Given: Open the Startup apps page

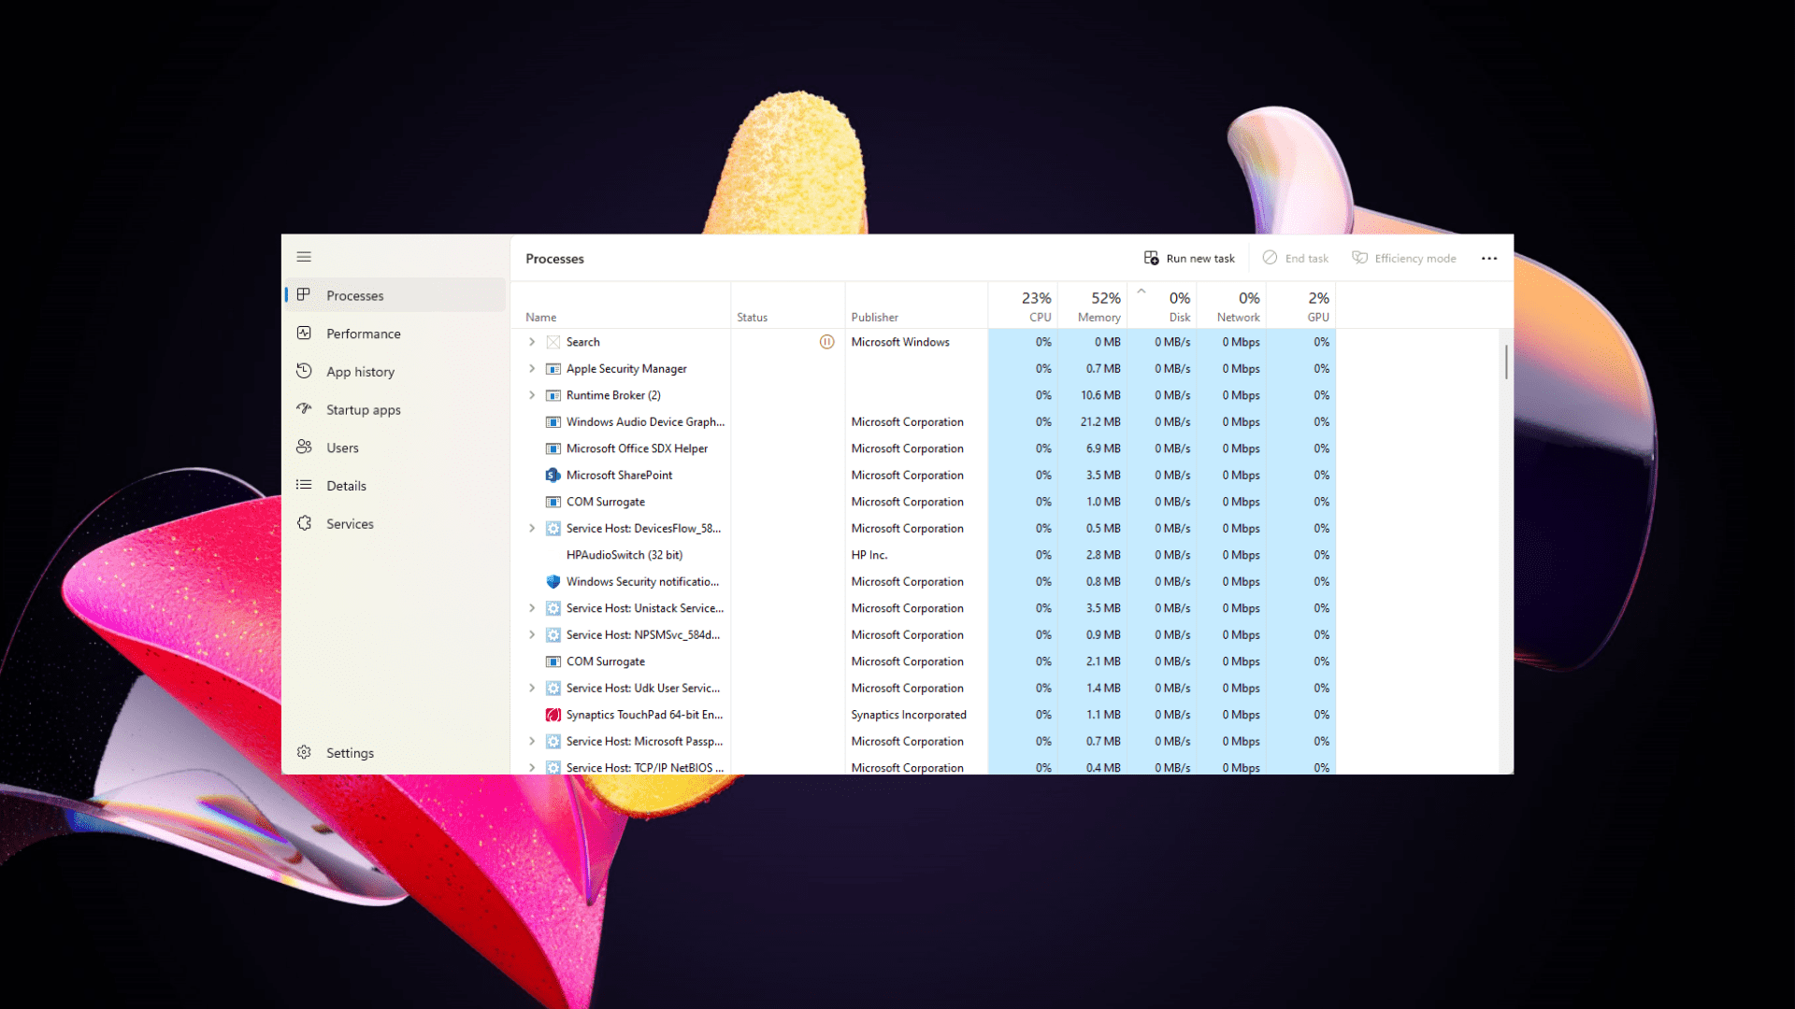Looking at the screenshot, I should click(x=395, y=410).
